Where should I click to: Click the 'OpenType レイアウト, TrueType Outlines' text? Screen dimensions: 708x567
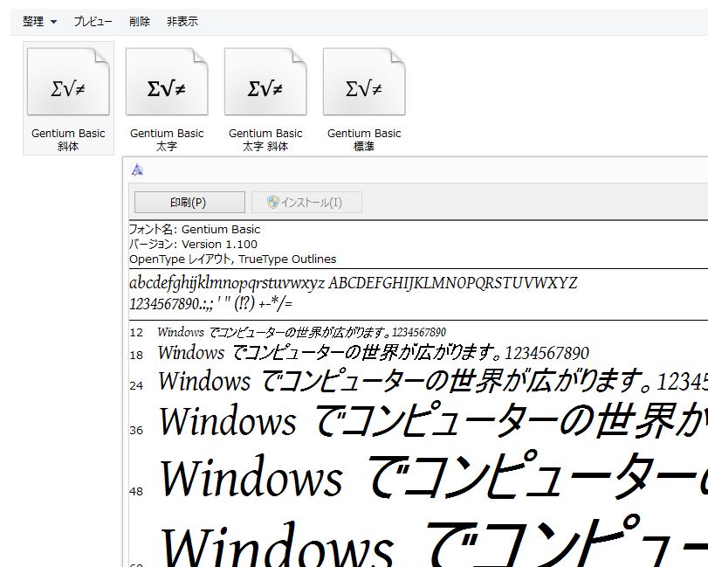pos(233,259)
